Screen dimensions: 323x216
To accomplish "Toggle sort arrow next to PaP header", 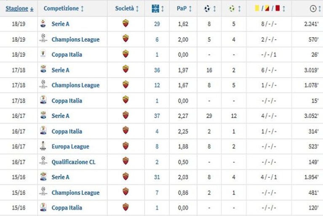I will (x=190, y=9).
